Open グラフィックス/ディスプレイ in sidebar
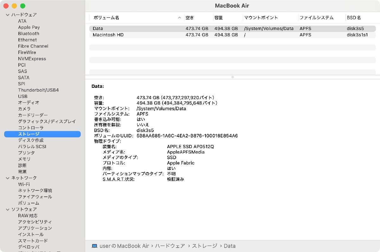This screenshot has height=252, width=380. click(47, 122)
